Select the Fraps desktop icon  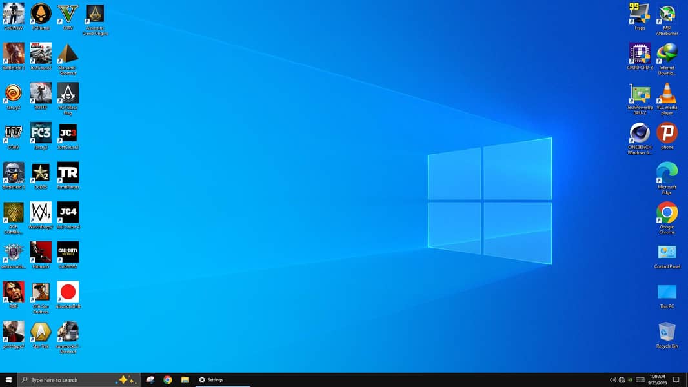(640, 14)
